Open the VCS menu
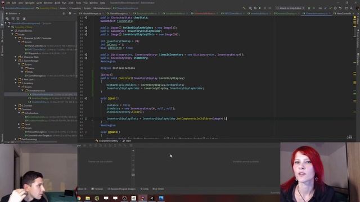The image size is (360, 202). pos(85,3)
